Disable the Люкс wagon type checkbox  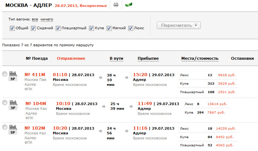(131, 28)
